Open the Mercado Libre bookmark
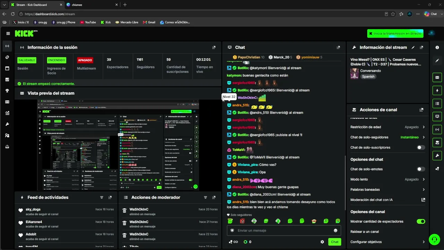The image size is (444, 250). pyautogui.click(x=127, y=22)
